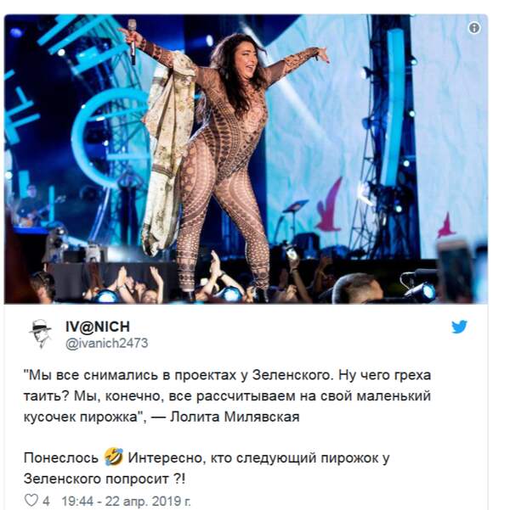Click the last line "Зеленского попросит ?!"
Image resolution: width=527 pixels, height=510 pixels.
click(105, 479)
